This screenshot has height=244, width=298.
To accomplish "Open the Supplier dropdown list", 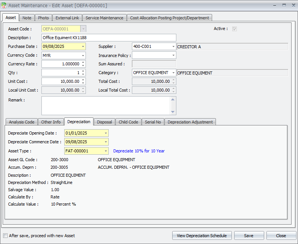I will coord(173,46).
